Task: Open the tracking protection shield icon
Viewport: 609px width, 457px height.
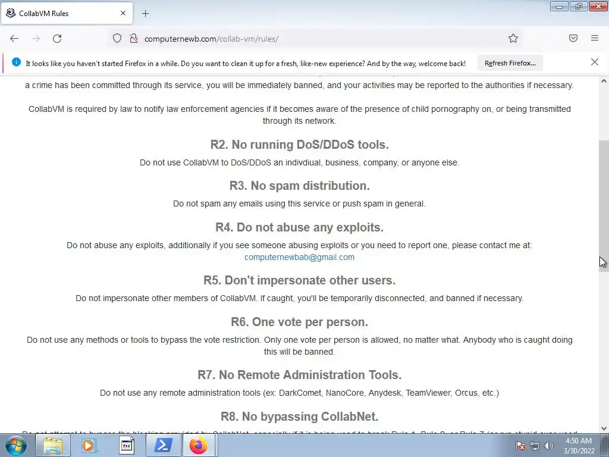Action: [x=117, y=39]
